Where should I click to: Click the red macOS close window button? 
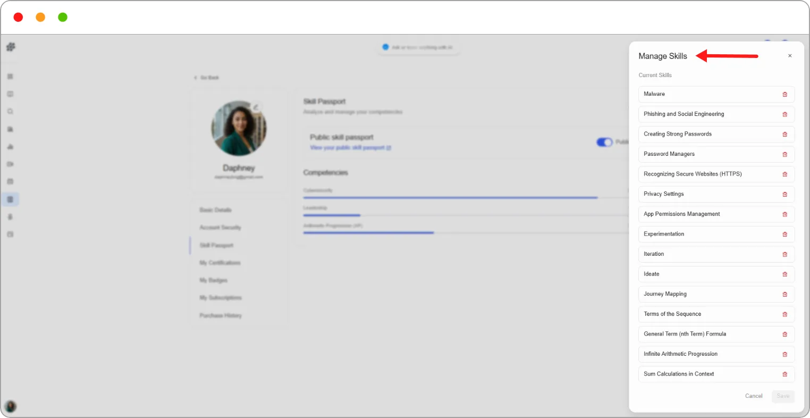point(18,17)
